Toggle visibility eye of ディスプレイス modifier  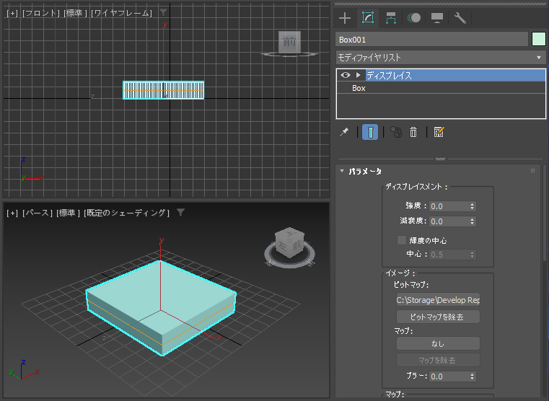(x=346, y=75)
